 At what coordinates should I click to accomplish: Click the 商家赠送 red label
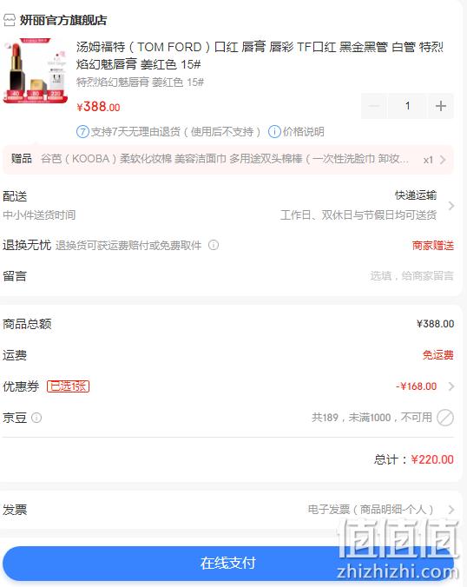(x=433, y=246)
